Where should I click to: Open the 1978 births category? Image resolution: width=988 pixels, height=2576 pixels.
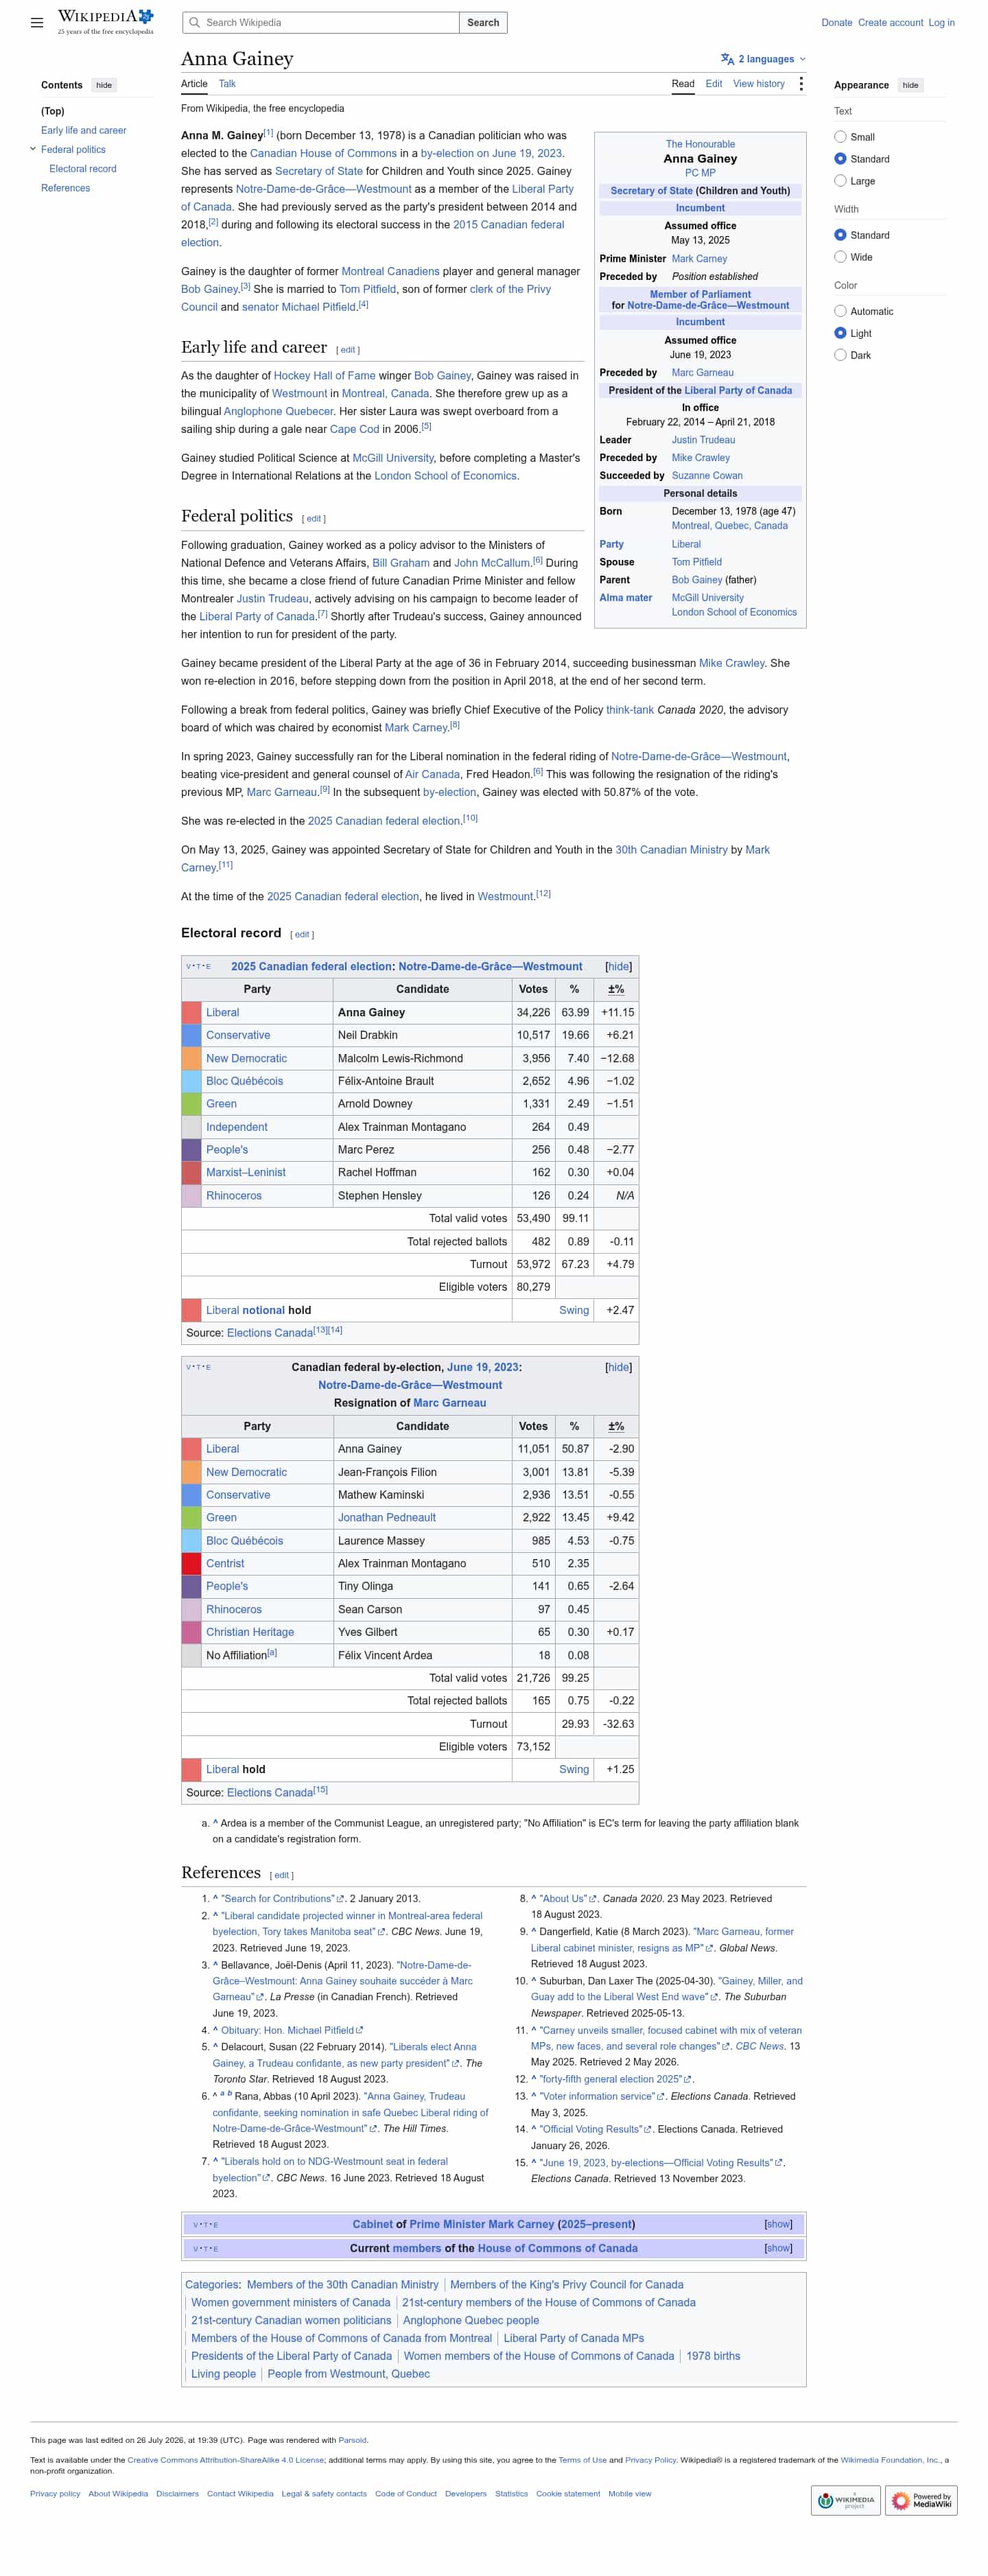coord(713,2356)
